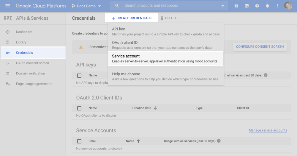Activate Cloud Shell terminal icon
297x156 pixels.
click(247, 6)
